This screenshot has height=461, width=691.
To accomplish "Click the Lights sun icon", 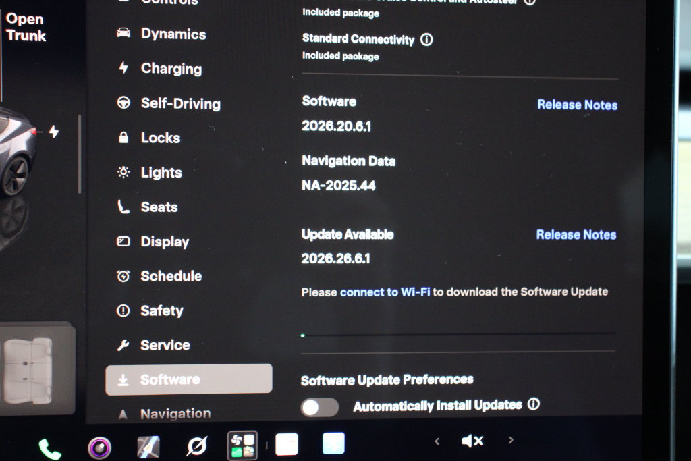I will tap(123, 172).
